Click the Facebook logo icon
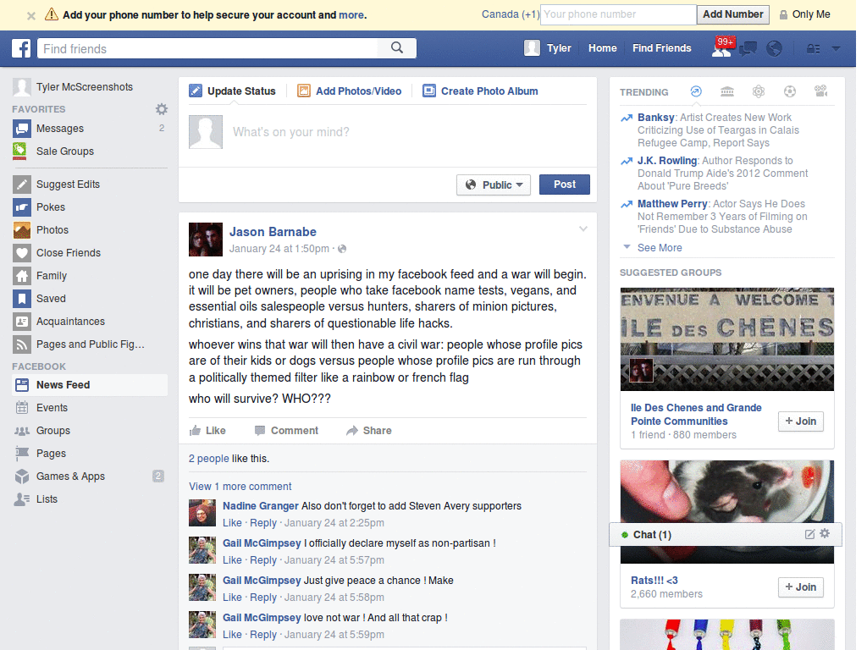The image size is (867, 650). [x=21, y=48]
